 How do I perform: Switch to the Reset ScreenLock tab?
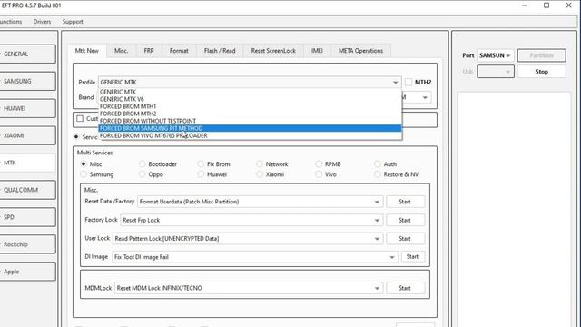pyautogui.click(x=273, y=51)
